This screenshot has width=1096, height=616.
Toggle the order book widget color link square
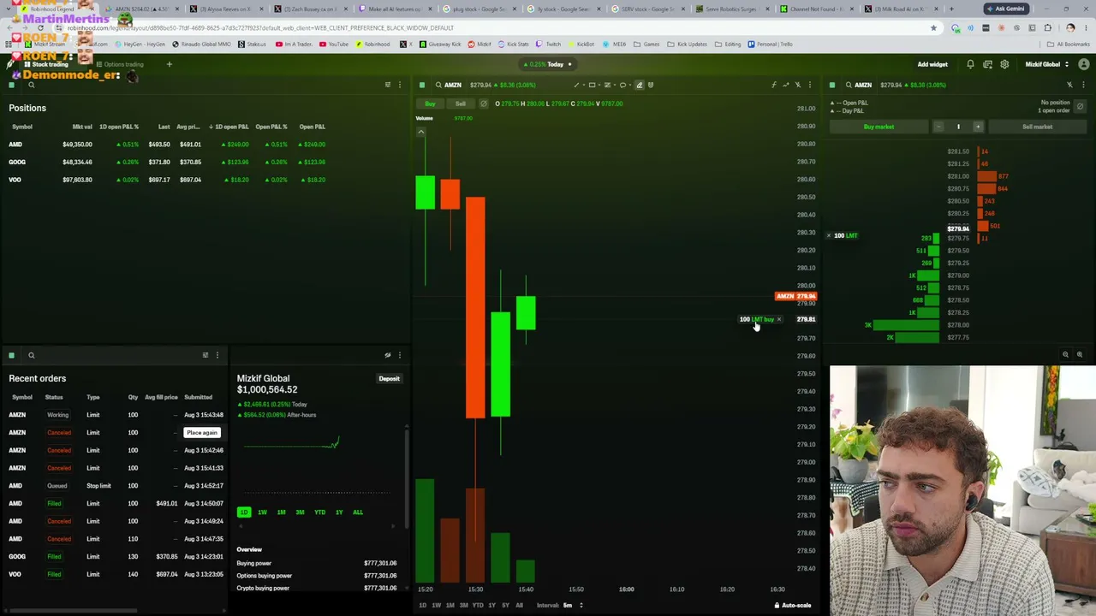click(832, 85)
